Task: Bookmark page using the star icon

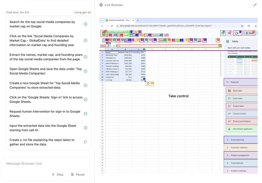Action: 242,26
